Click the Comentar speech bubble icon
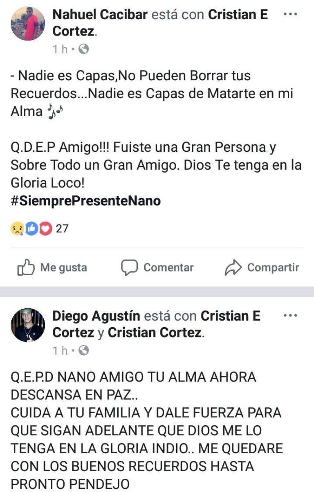Screen dimensions: 314x492 pos(129,268)
